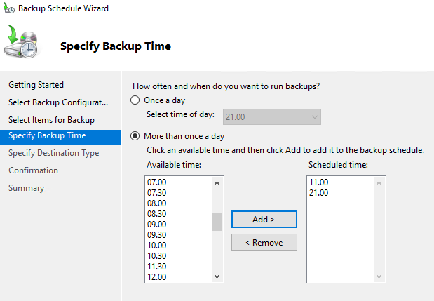Open the Select time of day dropdown
Image resolution: width=434 pixels, height=301 pixels.
point(272,117)
